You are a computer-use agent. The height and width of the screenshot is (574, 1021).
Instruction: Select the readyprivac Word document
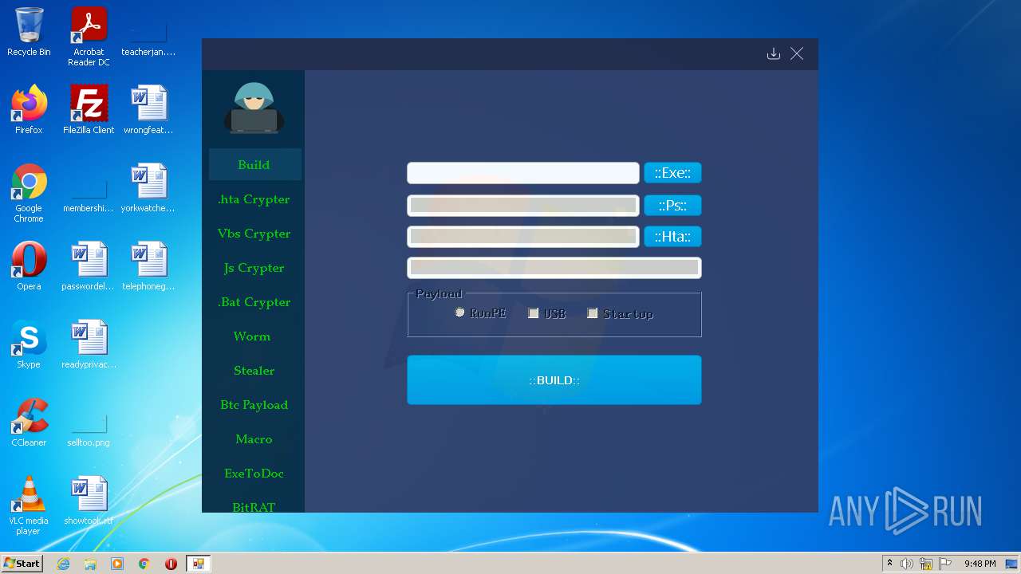(x=89, y=344)
